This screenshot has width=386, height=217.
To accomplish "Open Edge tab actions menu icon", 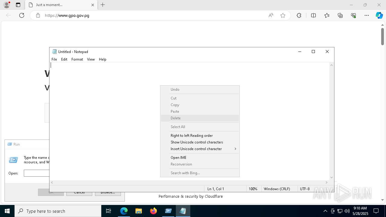I will pos(18,5).
